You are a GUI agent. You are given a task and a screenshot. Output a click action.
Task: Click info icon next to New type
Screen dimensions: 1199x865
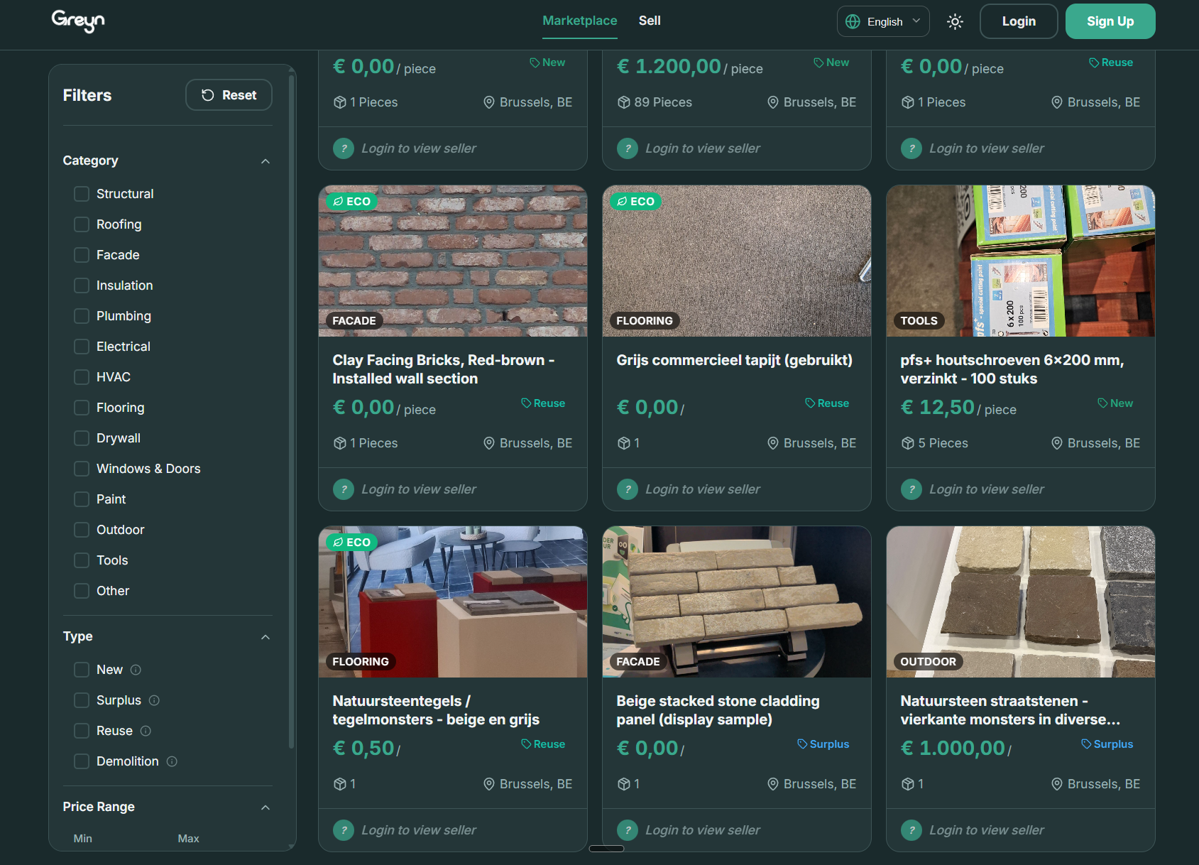click(x=136, y=670)
